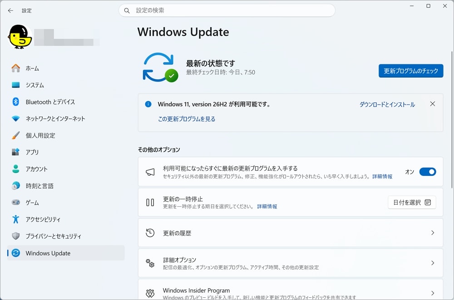The height and width of the screenshot is (300, 454).
Task: Click the Apps icon in sidebar
Action: [x=15, y=152]
